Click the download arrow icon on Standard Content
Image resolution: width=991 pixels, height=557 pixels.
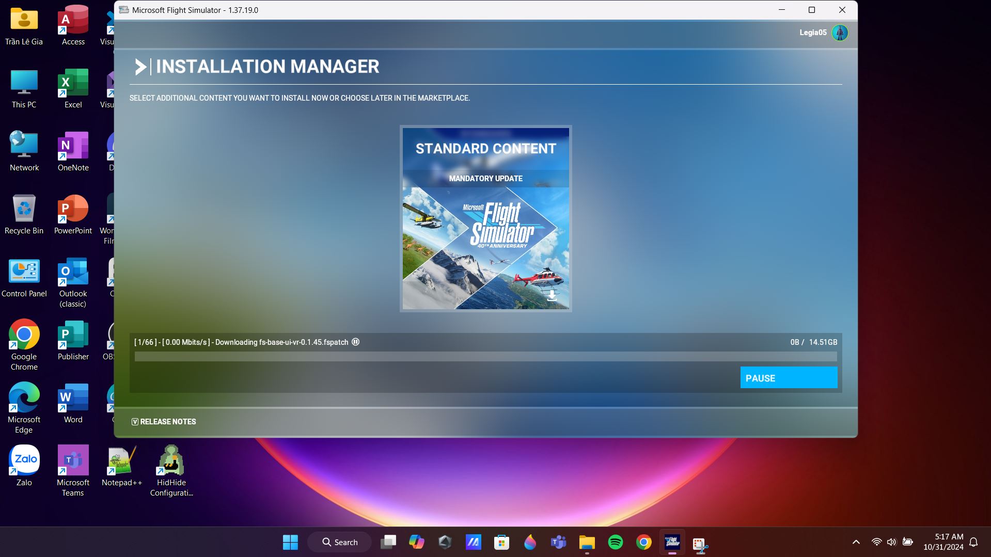(552, 295)
